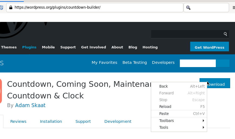Click the WordPress logo

pos(14,29)
